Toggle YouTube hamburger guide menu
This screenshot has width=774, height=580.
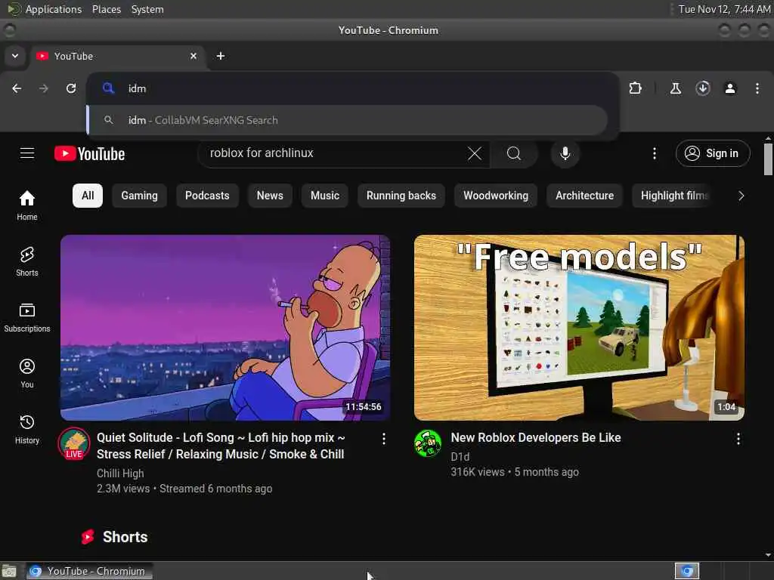click(27, 153)
